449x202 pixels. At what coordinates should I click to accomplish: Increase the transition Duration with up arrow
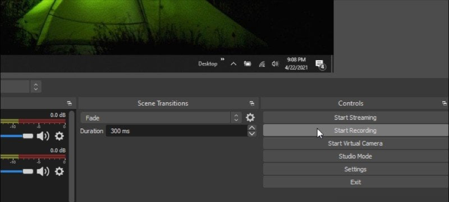[252, 128]
